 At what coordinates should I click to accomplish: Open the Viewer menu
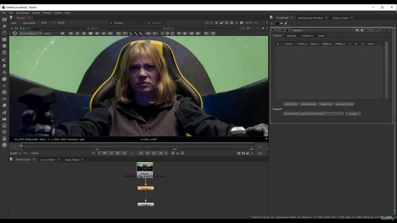pyautogui.click(x=36, y=12)
